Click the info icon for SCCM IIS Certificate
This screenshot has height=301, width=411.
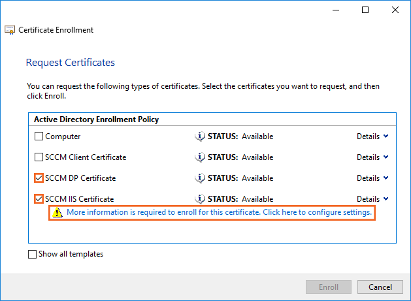coord(200,198)
